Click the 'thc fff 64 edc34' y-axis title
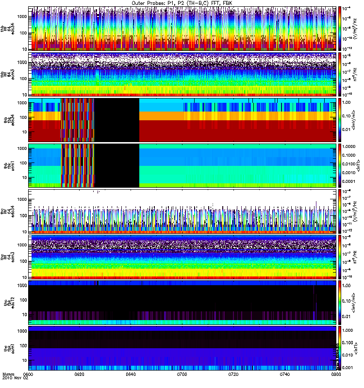Screen dimensions: 364x388 point(7,211)
